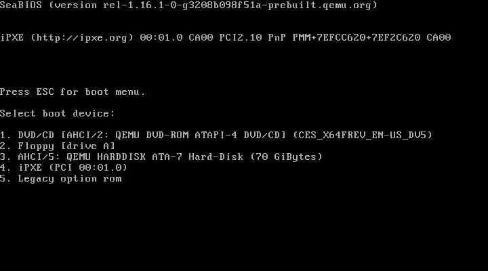This screenshot has height=271, width=488.
Task: Click the 'QEMU DVD-ROM ATAPI-4' text
Action: coord(176,135)
